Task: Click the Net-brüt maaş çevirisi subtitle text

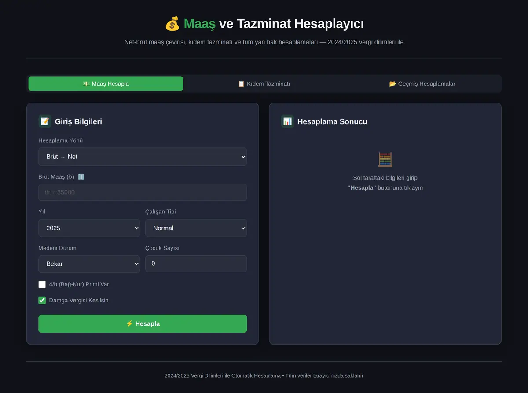Action: pyautogui.click(x=264, y=42)
